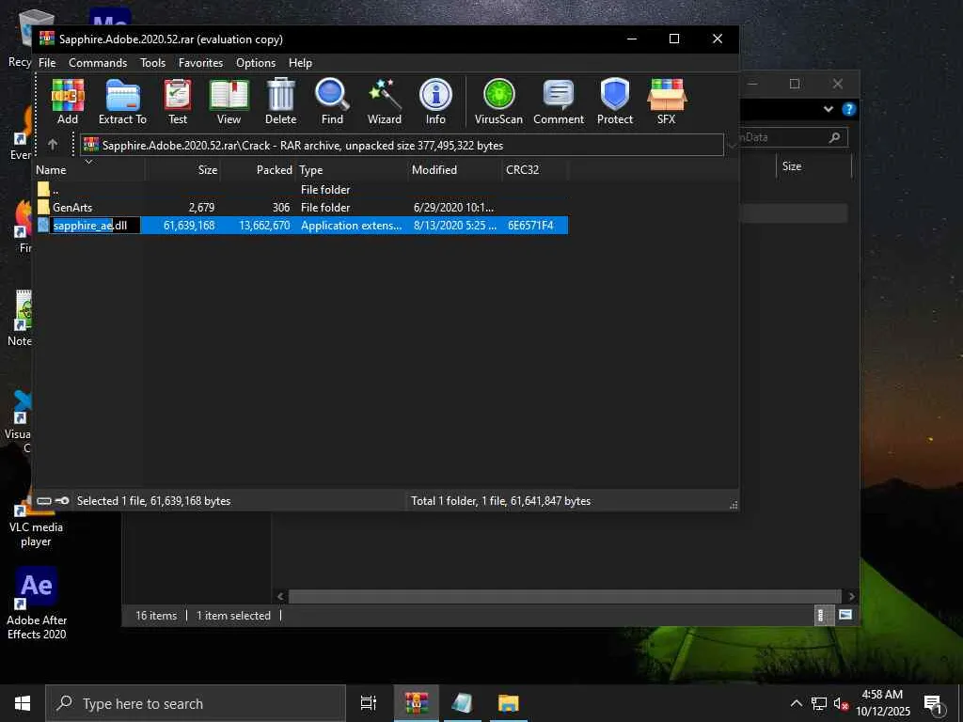Expand the Explorer ribbon chevron

tap(829, 109)
